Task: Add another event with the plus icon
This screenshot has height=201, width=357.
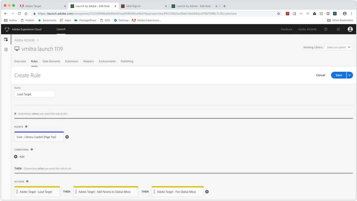Action: coord(67,137)
